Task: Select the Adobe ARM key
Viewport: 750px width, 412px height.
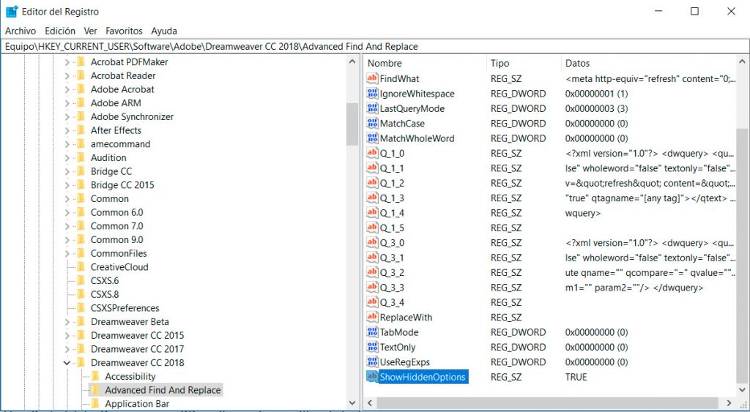Action: click(x=116, y=102)
